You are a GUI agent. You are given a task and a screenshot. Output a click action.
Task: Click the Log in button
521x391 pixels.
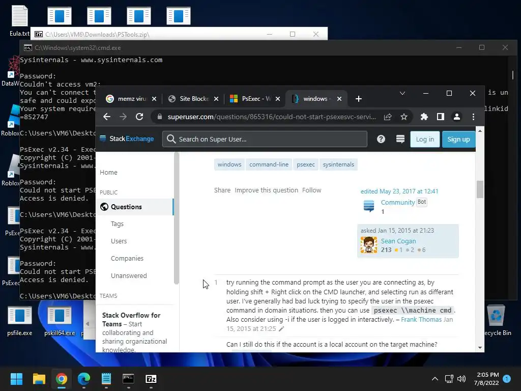pyautogui.click(x=425, y=139)
